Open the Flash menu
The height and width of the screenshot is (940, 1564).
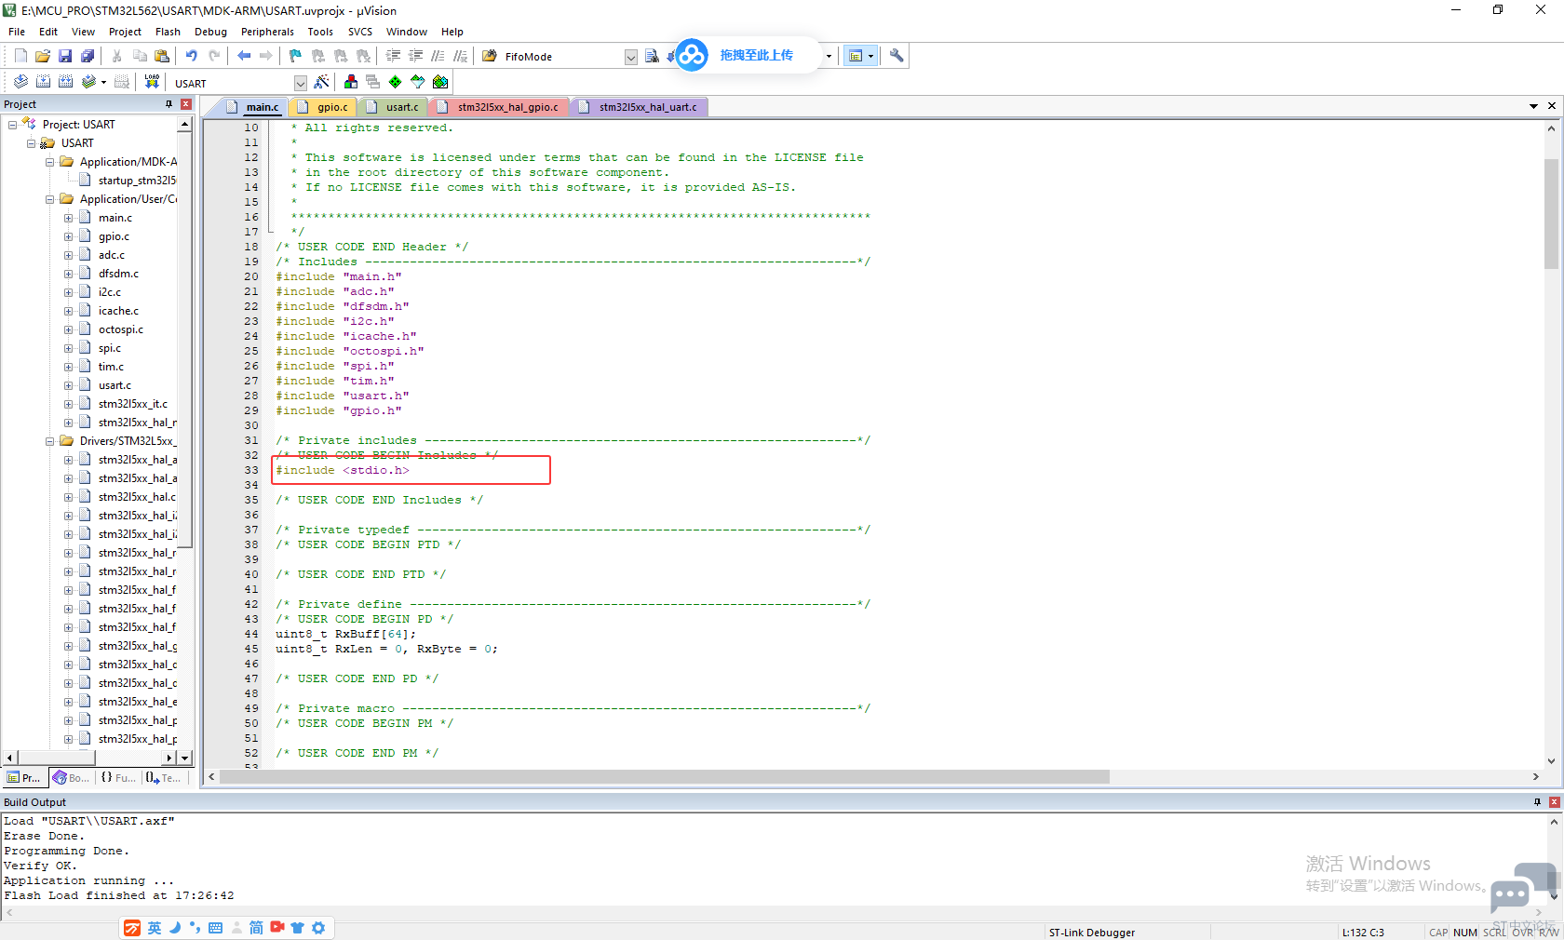pos(168,32)
